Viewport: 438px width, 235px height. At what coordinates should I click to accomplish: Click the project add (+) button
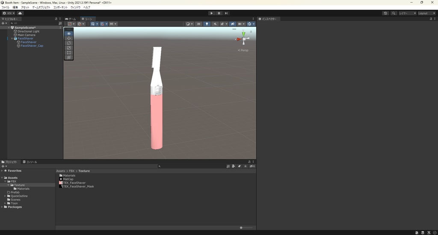[4, 166]
